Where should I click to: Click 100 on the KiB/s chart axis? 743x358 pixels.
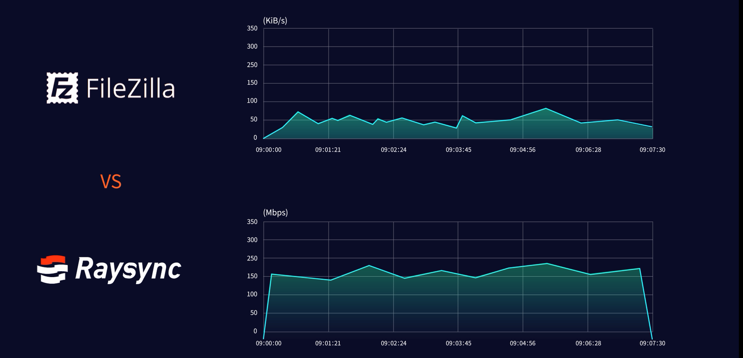click(252, 101)
